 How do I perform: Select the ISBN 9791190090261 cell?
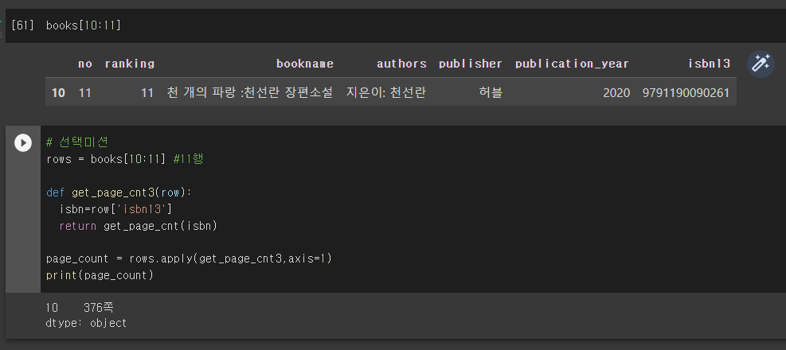(686, 92)
